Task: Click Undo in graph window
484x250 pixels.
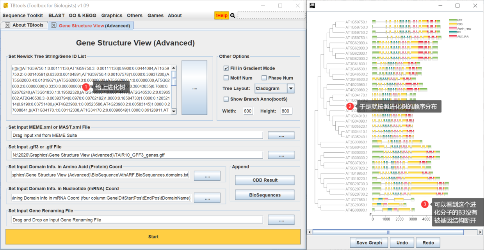Action: pos(402,243)
